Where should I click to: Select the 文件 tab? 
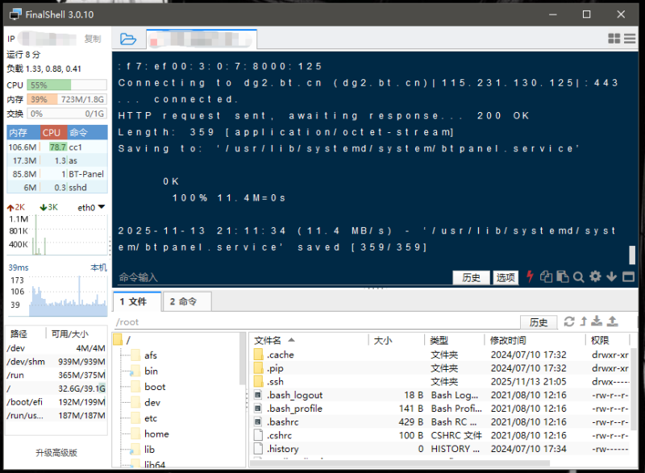(134, 301)
